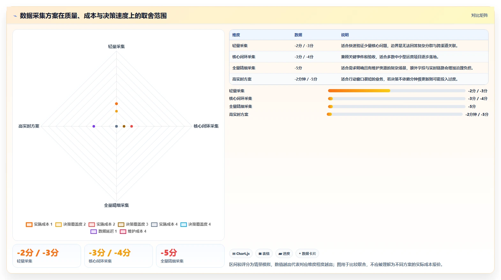Viewport: 501px width, 280px height.
Task: Click the 高实时方案 radar axis label
Action: coord(29,126)
